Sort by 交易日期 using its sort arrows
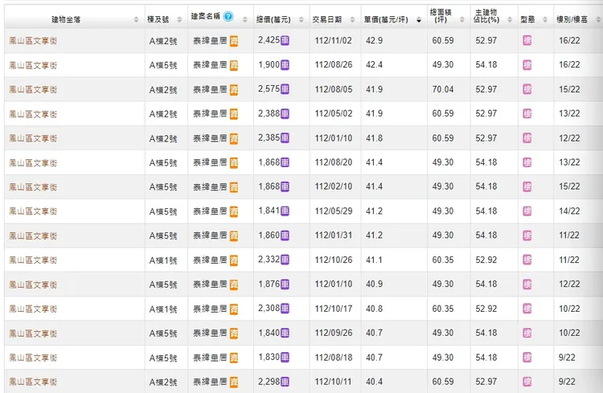The height and width of the screenshot is (393, 603). (352, 19)
